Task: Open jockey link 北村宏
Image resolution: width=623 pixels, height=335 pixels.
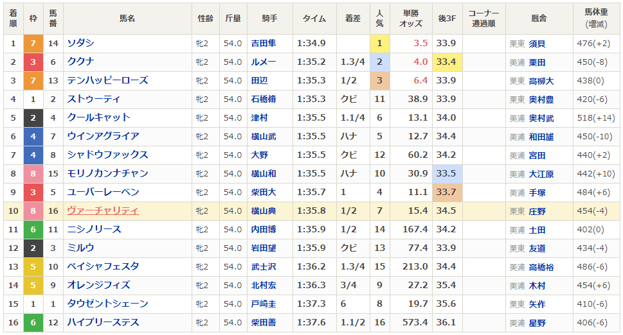Action: click(x=264, y=286)
